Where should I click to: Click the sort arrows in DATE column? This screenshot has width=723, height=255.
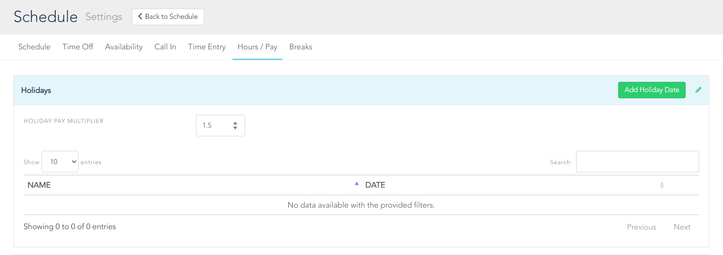[x=662, y=185]
